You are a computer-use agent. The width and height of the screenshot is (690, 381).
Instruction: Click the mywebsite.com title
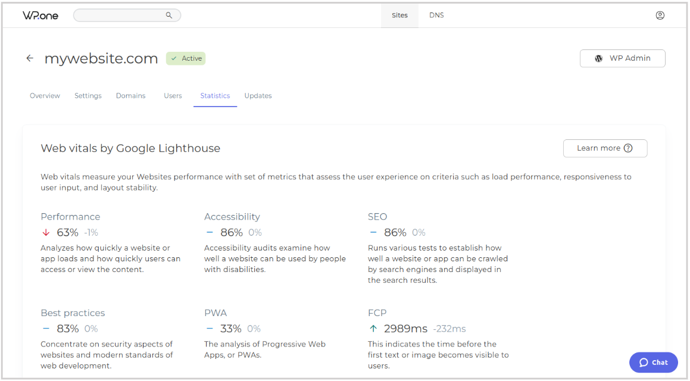(101, 58)
